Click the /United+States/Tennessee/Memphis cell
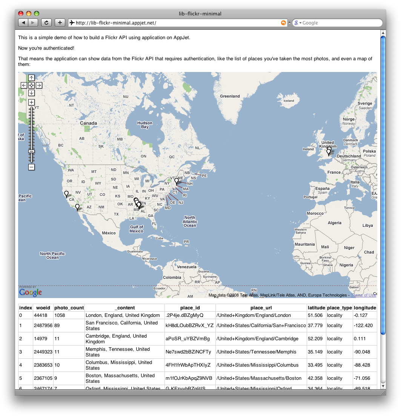This screenshot has width=401, height=416. tap(261, 352)
